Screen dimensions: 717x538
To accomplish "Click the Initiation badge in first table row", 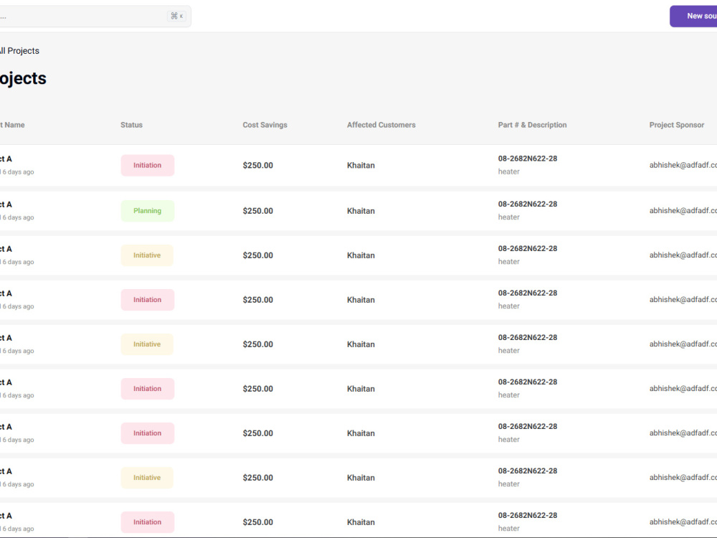I will click(x=147, y=165).
